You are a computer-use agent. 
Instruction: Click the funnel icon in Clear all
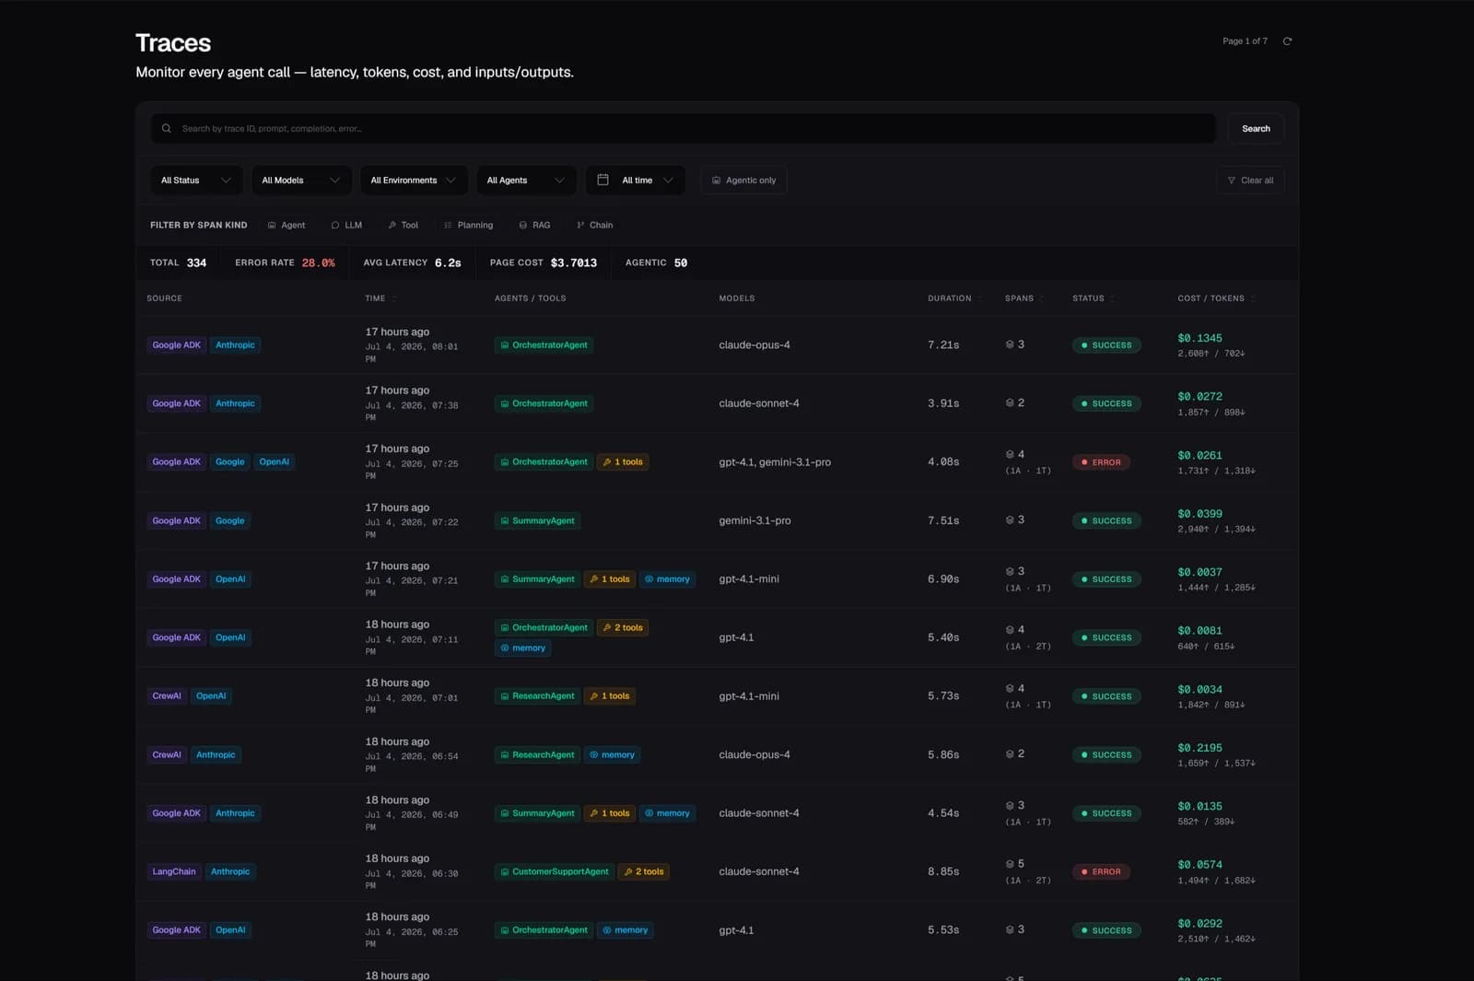(1231, 181)
